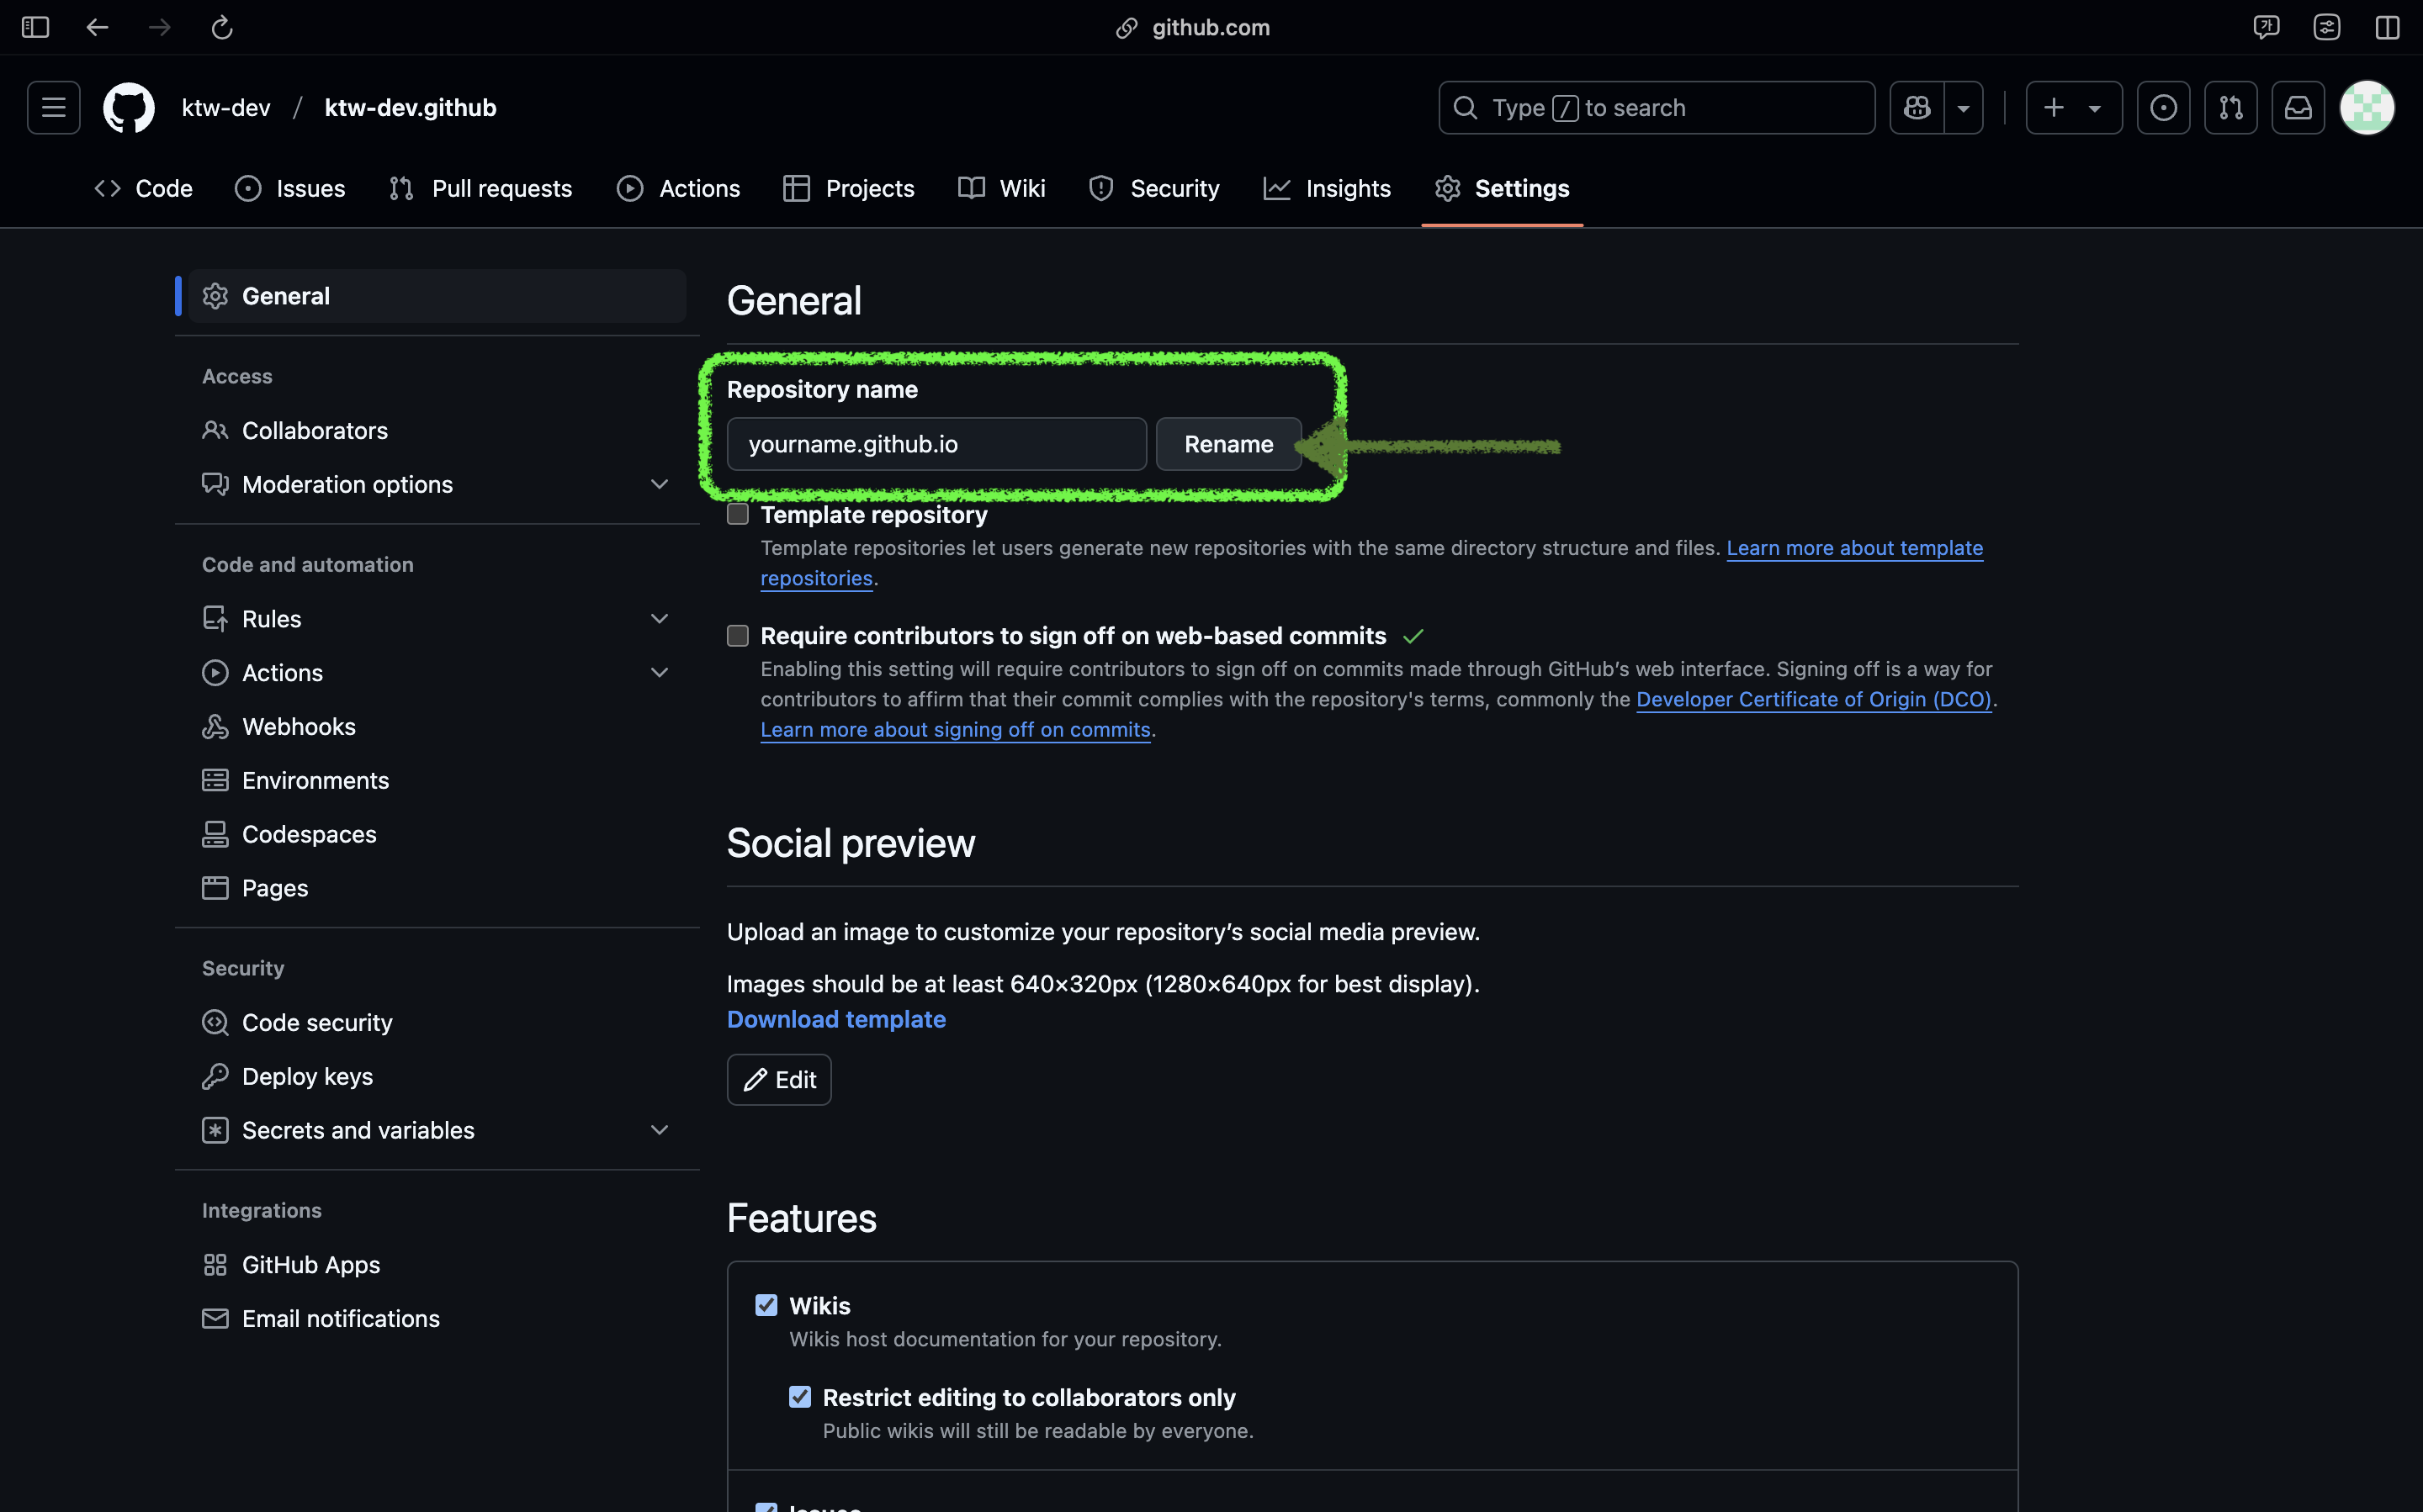
Task: Select the Settings tab
Action: tap(1502, 188)
